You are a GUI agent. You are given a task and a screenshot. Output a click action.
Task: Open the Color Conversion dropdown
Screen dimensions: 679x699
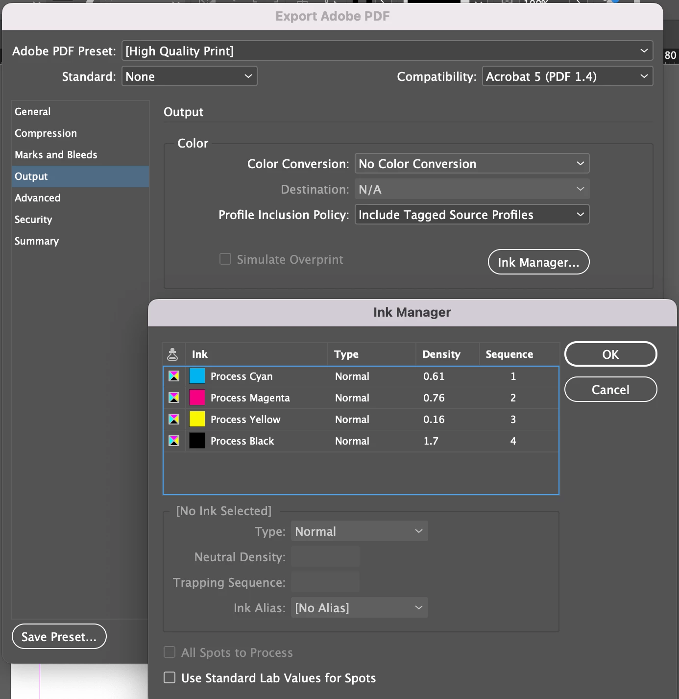click(472, 163)
